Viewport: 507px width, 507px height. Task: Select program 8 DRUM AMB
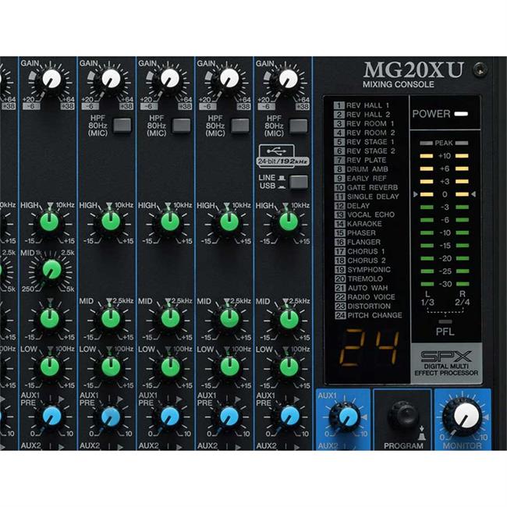tap(361, 169)
